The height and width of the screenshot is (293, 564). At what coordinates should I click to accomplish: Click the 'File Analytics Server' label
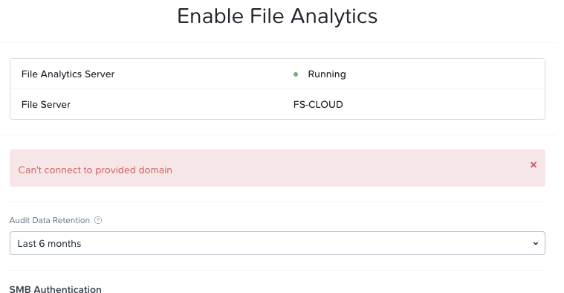point(68,74)
